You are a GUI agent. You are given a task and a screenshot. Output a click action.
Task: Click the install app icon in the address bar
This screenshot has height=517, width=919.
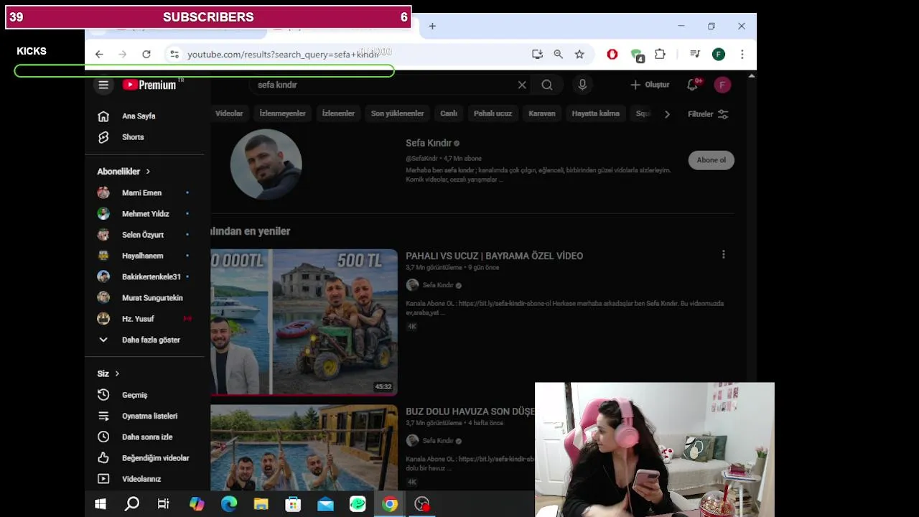click(x=537, y=55)
